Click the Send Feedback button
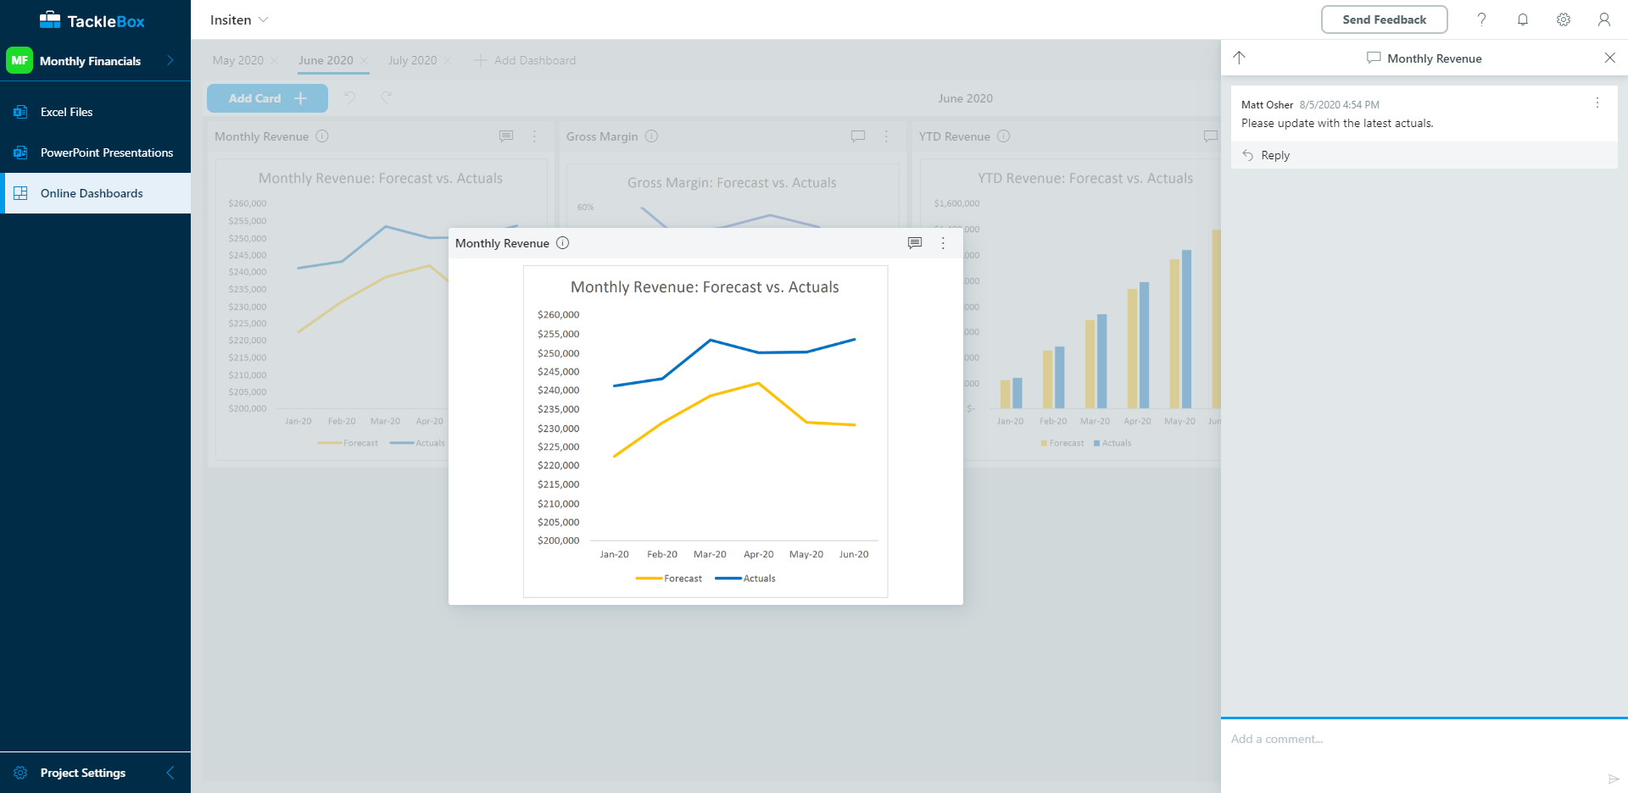The height and width of the screenshot is (793, 1628). (x=1384, y=19)
